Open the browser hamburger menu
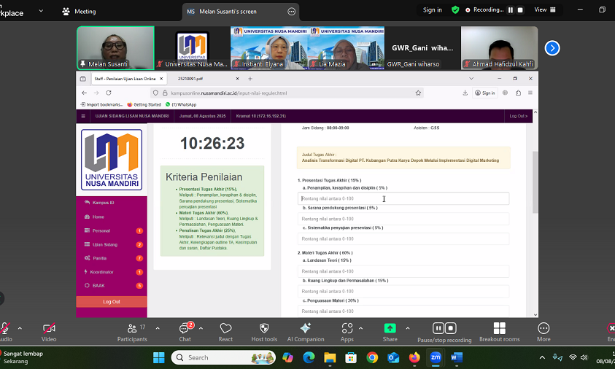Image resolution: width=615 pixels, height=369 pixels. [x=530, y=93]
